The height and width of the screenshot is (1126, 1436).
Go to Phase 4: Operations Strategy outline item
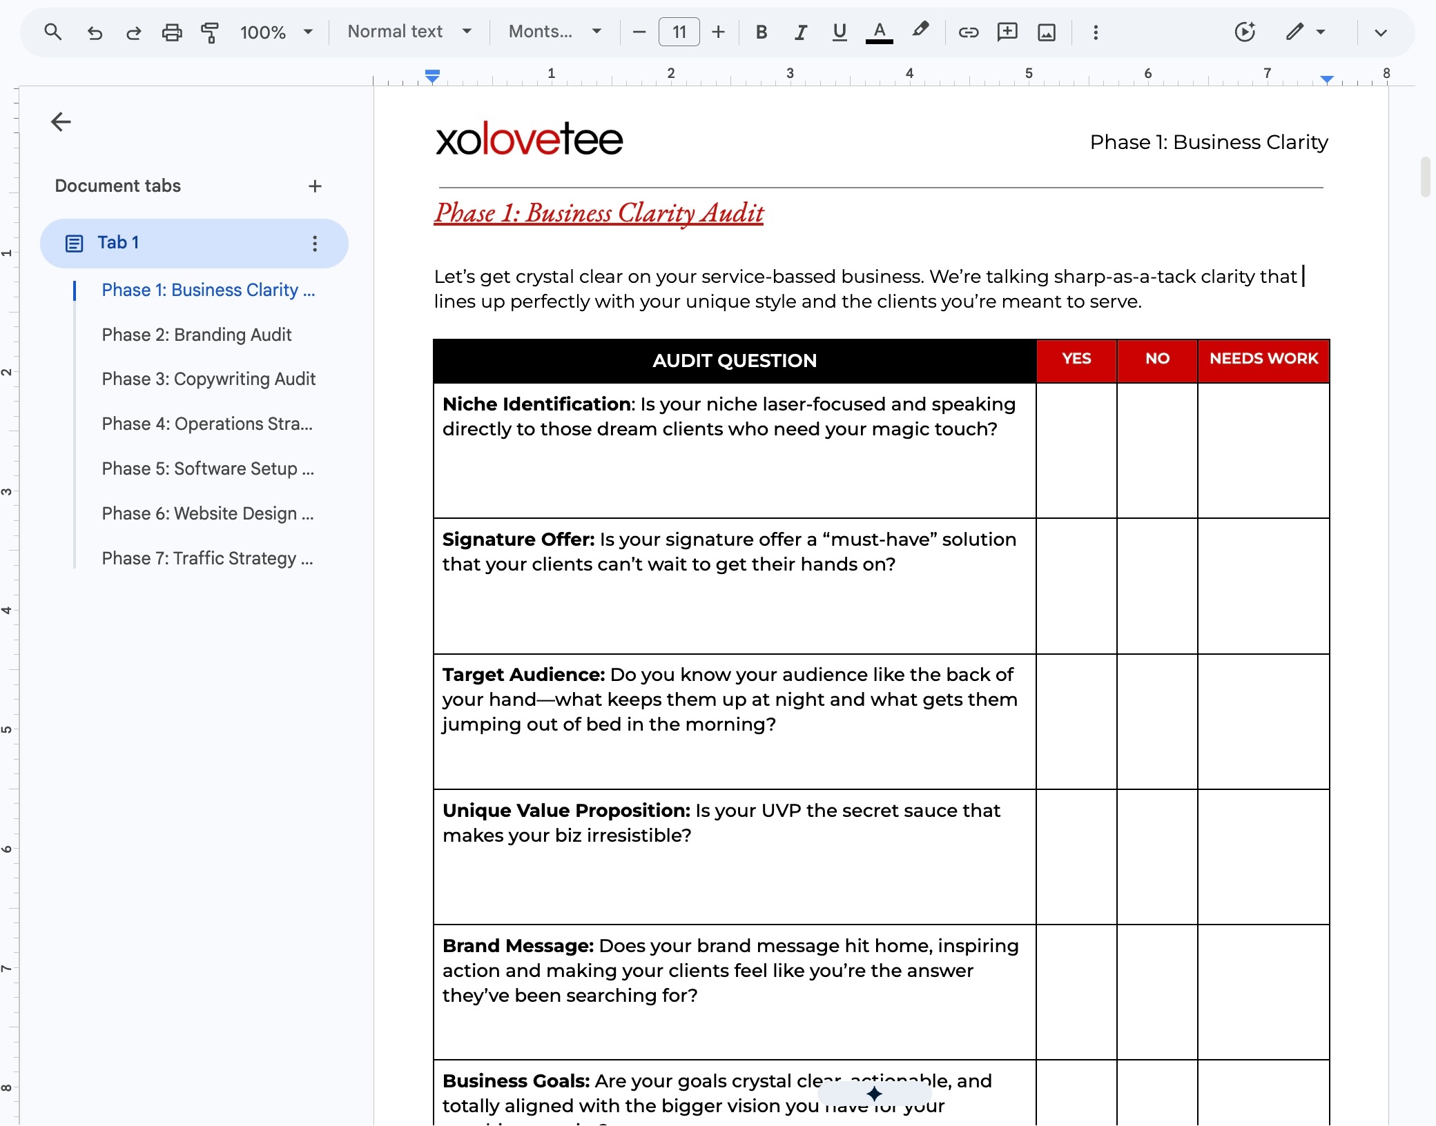click(x=207, y=424)
